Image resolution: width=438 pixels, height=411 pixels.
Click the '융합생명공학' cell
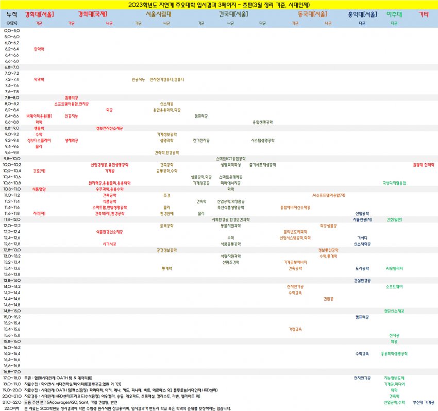click(263, 122)
